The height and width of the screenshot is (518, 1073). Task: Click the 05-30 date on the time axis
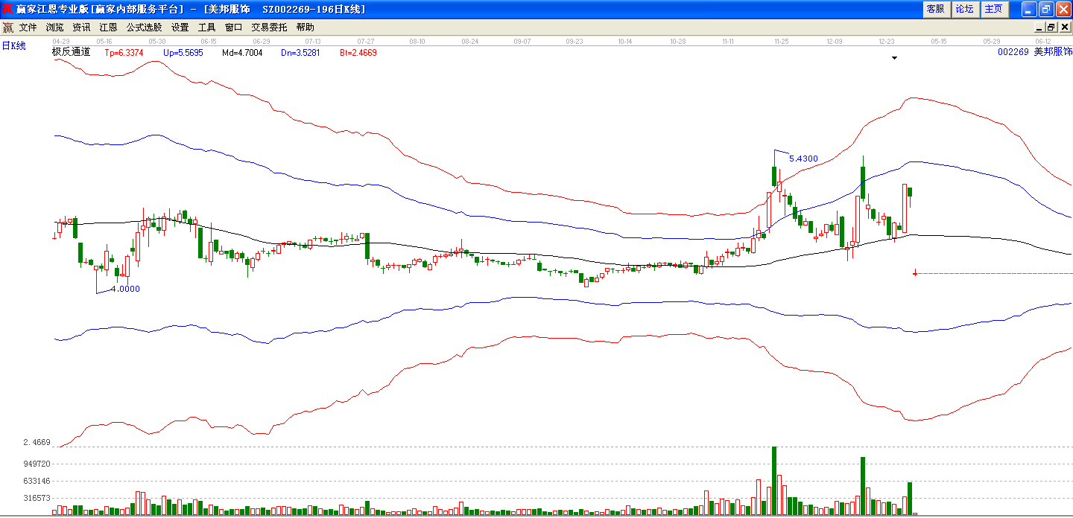156,42
